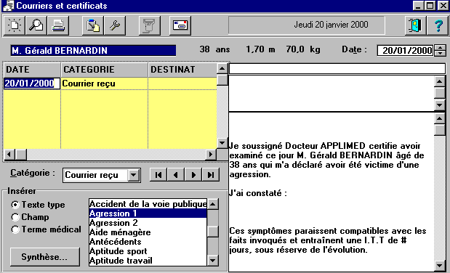This screenshot has width=450, height=273.
Task: Jump to first record navigation button
Action: click(x=158, y=175)
